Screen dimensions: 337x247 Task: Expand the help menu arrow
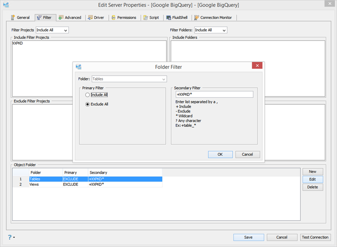tap(14, 237)
